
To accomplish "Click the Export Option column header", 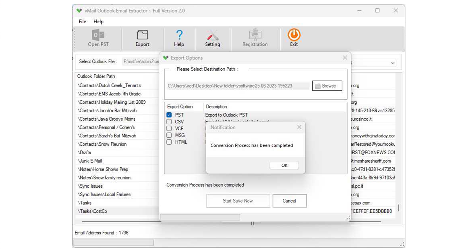I will (x=180, y=107).
